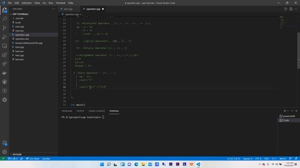Maximize the terminal panel size
The image size is (300, 168).
coord(292,111)
